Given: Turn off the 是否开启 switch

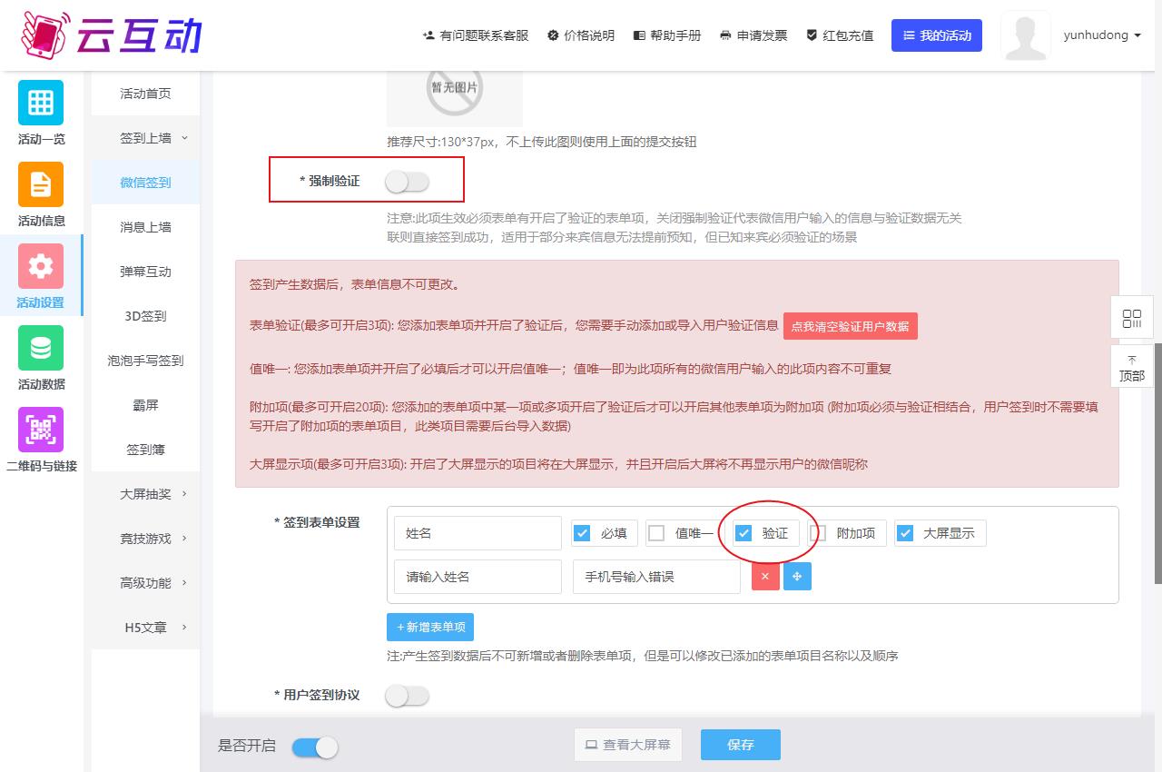Looking at the screenshot, I should [315, 747].
